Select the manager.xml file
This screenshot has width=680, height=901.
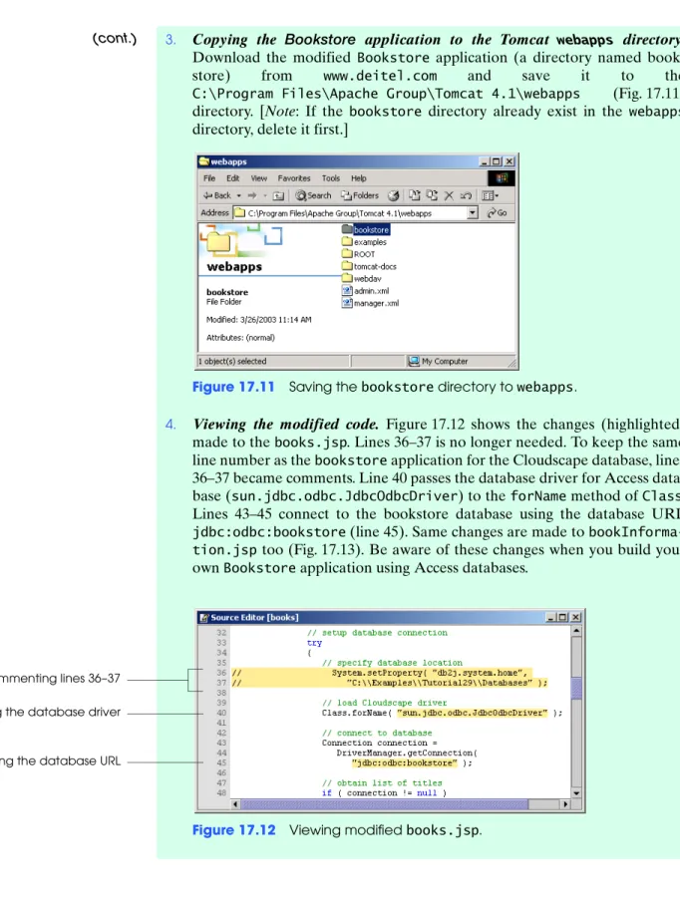370,303
